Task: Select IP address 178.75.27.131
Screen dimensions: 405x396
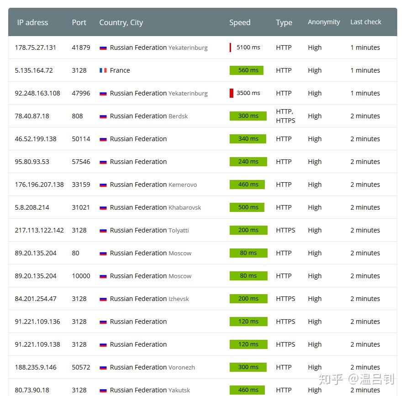Action: coord(36,48)
